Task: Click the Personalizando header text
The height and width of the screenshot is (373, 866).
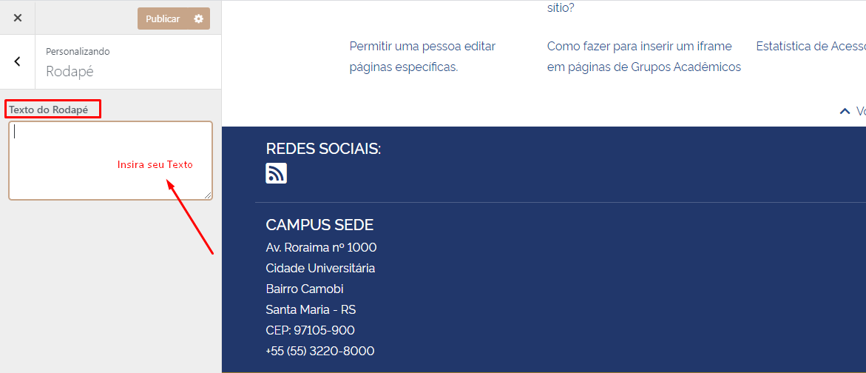Action: point(78,52)
